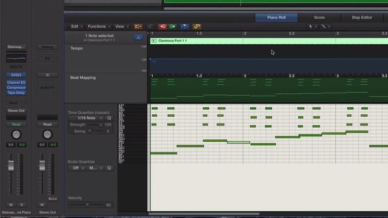388x218 pixels.
Task: Toggle green Read automation on piano strip
Action: (16, 124)
